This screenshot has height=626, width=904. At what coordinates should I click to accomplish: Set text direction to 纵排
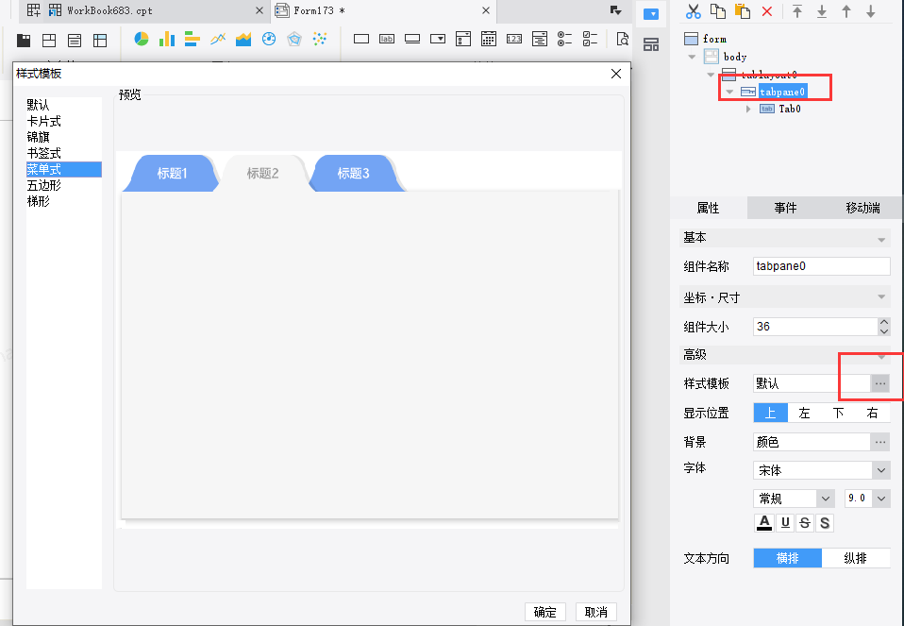[856, 558]
